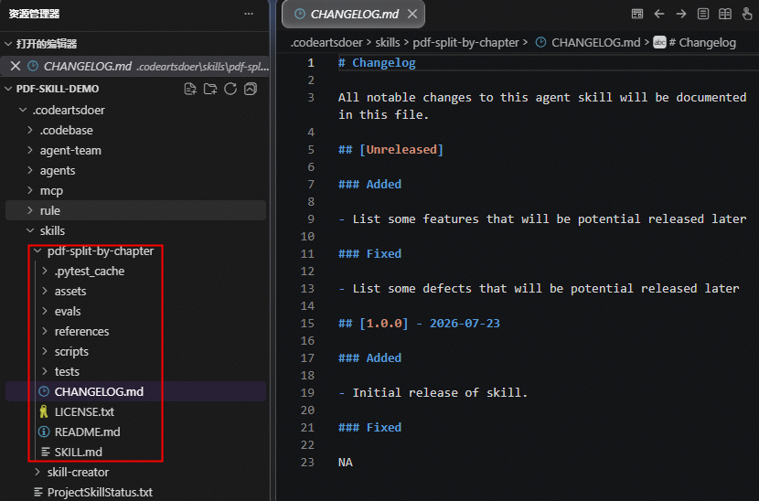759x501 pixels.
Task: Click the CHANGELOG.md breadcrumb segment
Action: click(596, 43)
